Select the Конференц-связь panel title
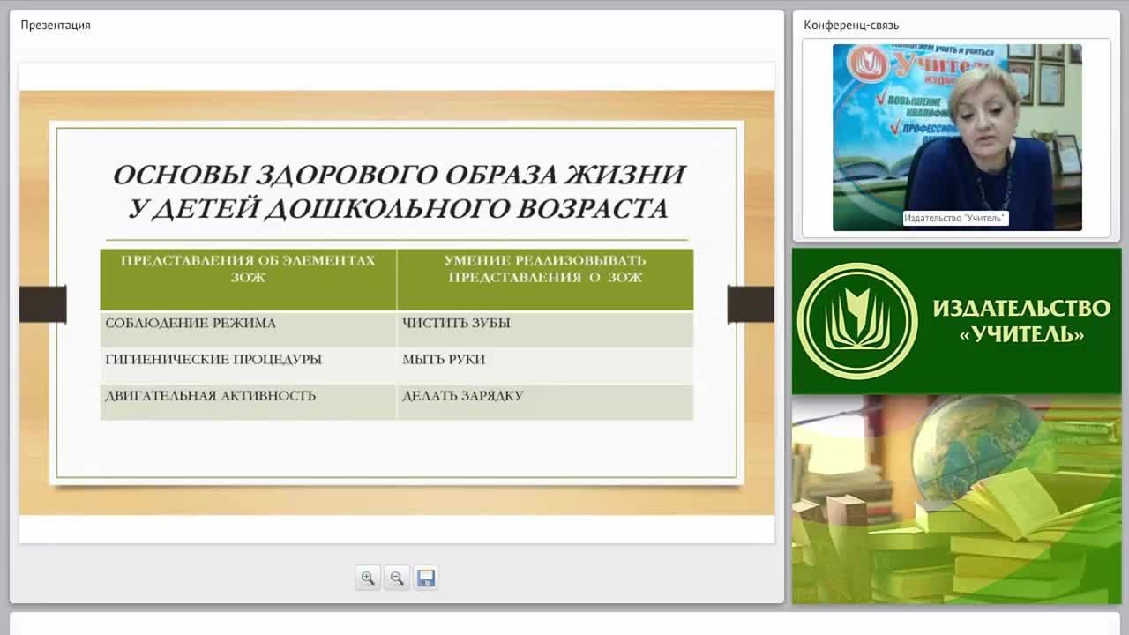 pos(851,25)
